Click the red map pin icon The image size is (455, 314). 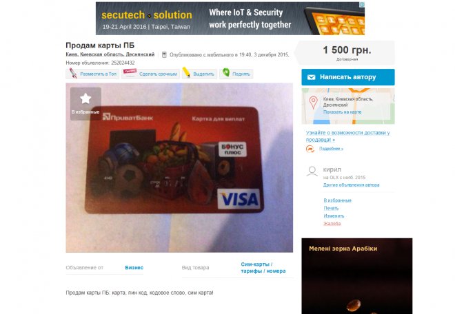(314, 103)
